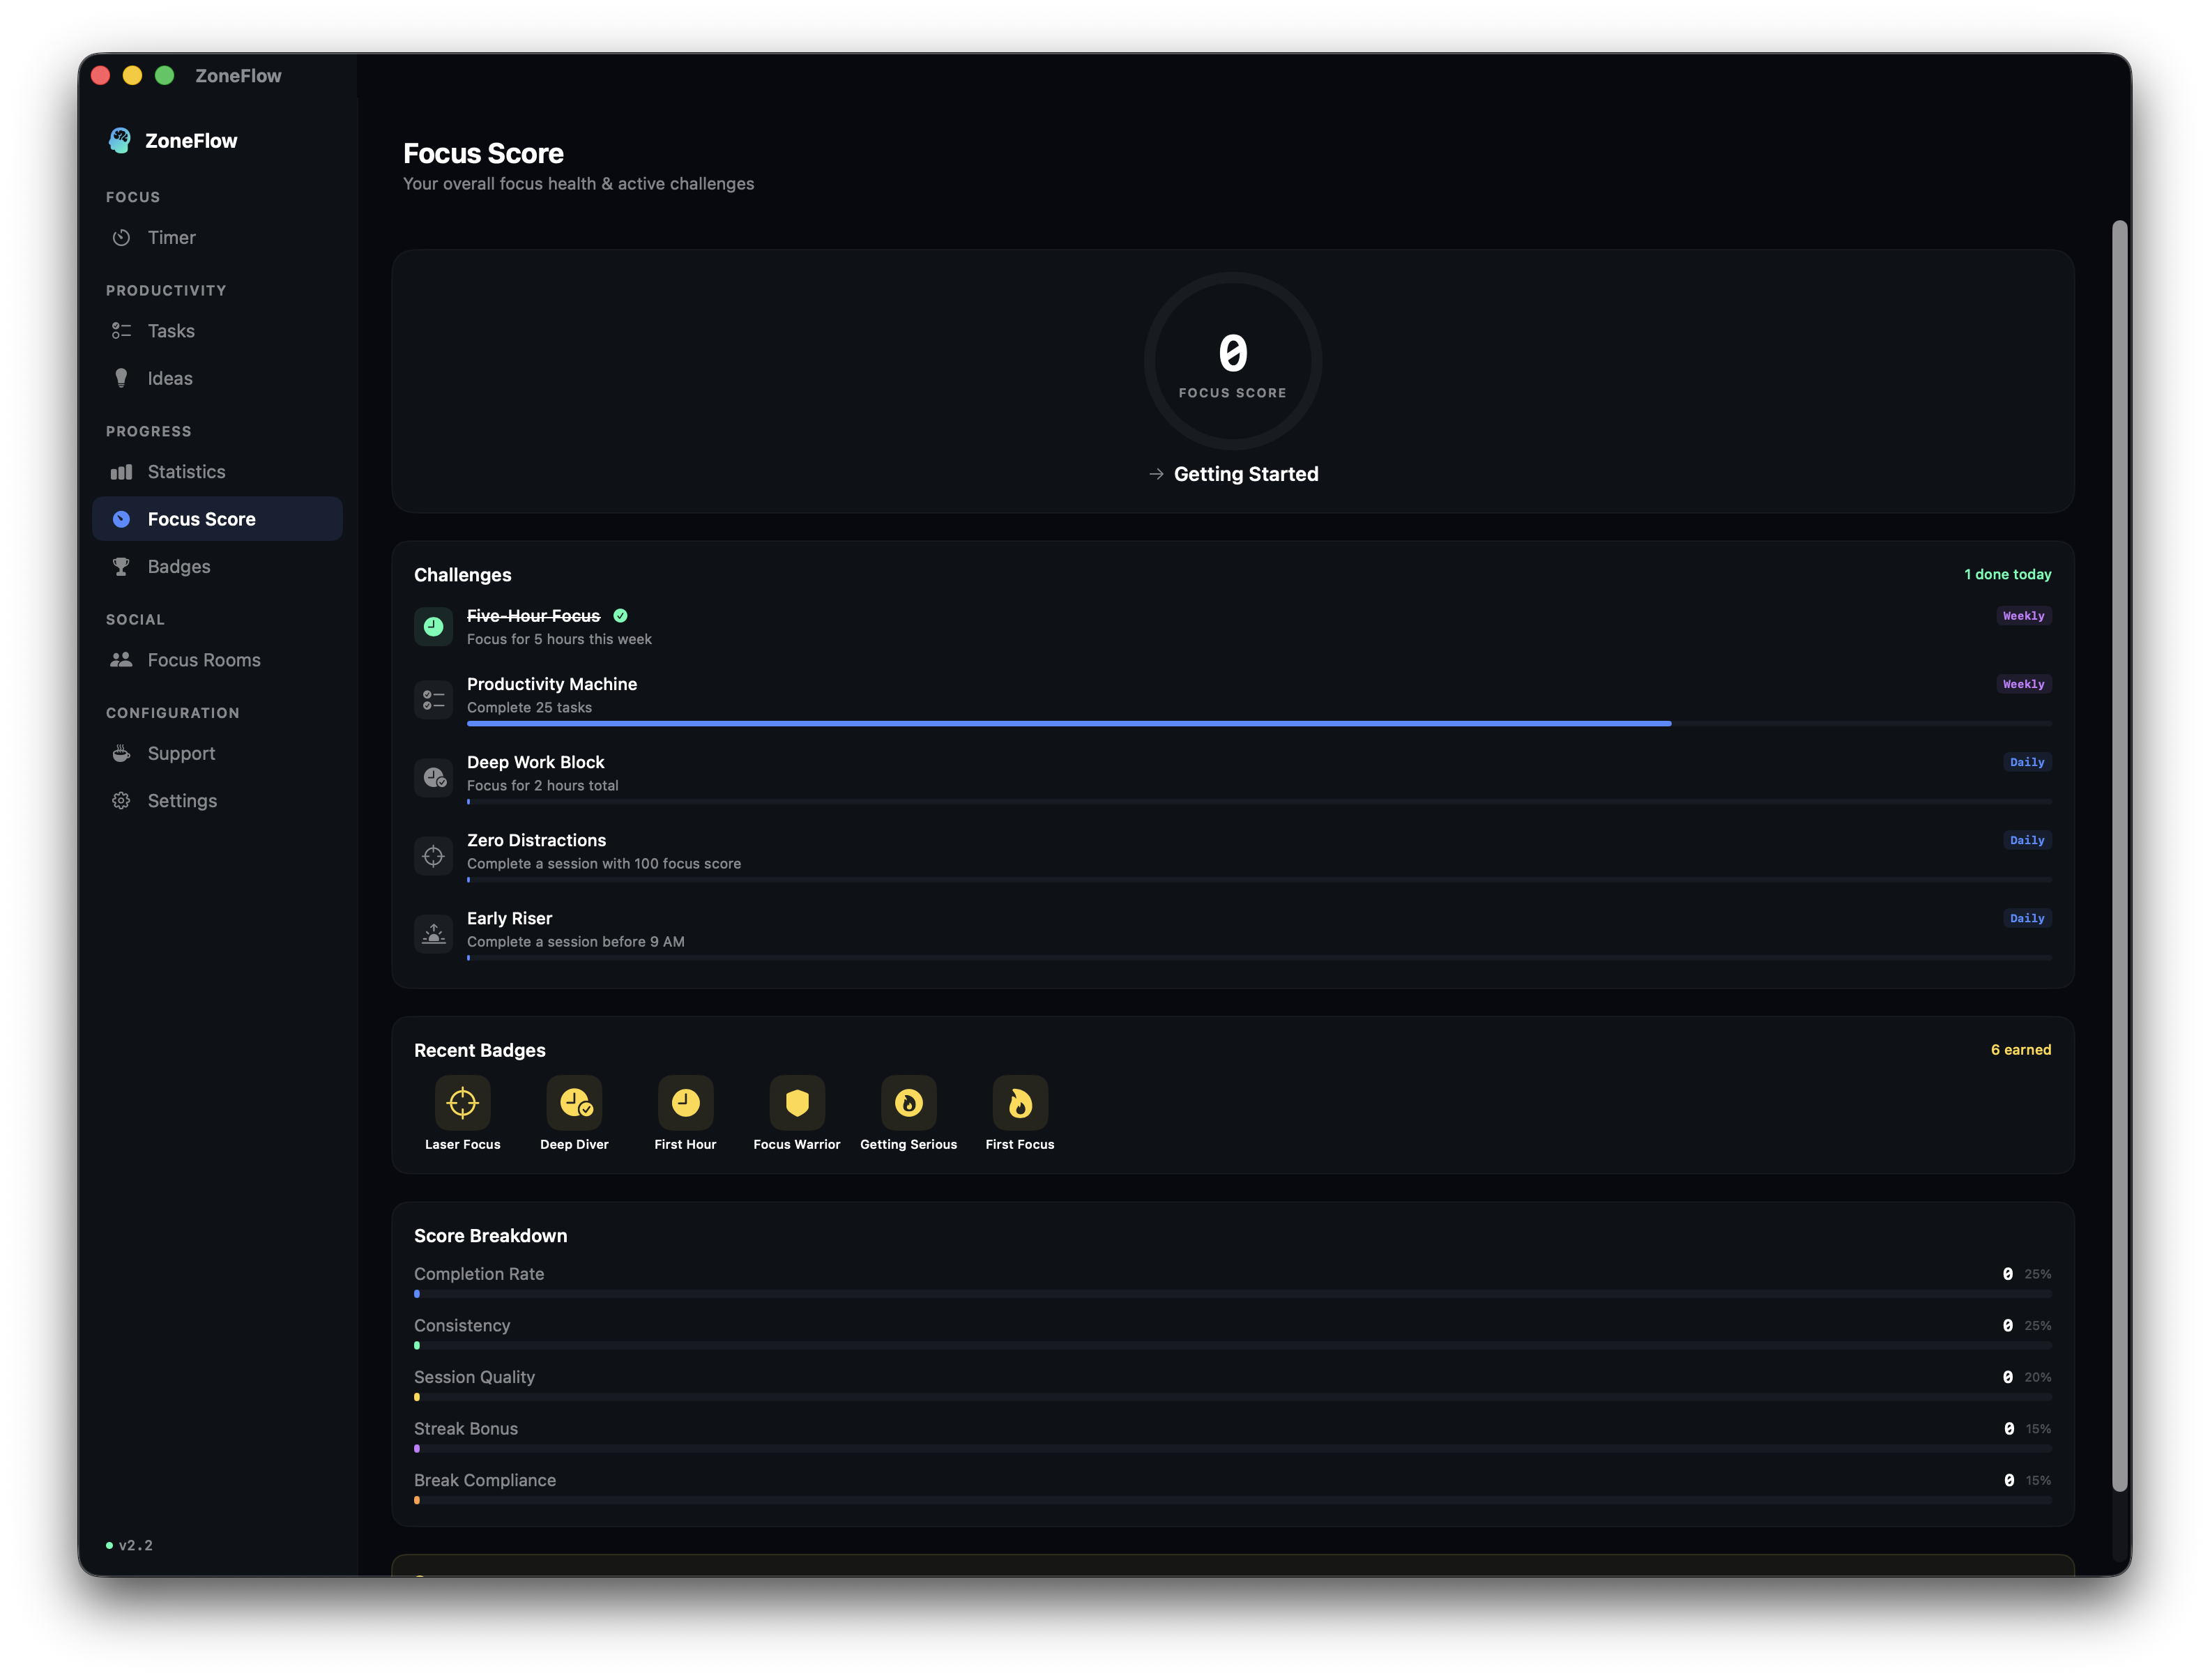Switch to the Focus Score sidebar item
Image resolution: width=2210 pixels, height=1680 pixels.
click(201, 518)
